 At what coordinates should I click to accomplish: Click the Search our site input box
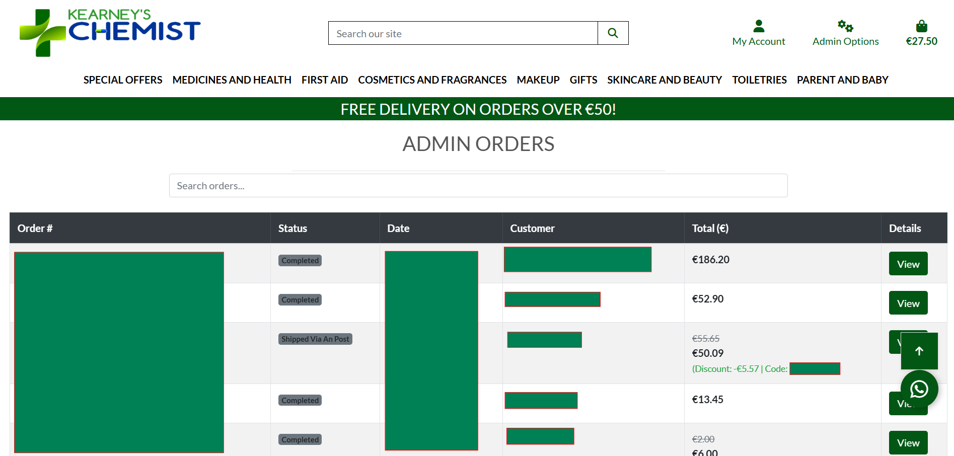[x=462, y=33]
